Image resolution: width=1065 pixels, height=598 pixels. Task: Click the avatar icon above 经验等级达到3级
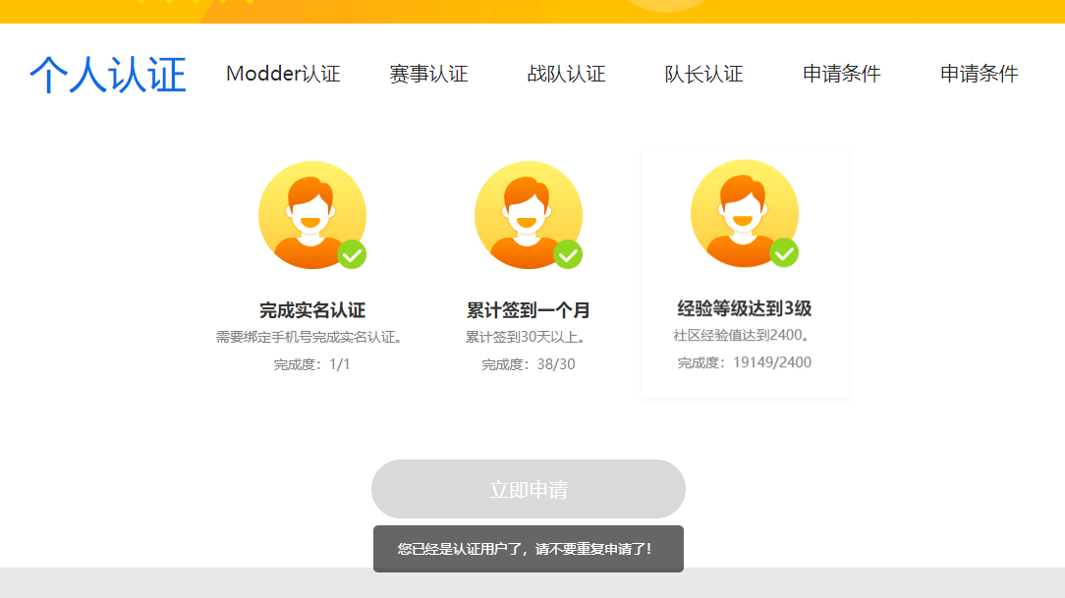(744, 213)
